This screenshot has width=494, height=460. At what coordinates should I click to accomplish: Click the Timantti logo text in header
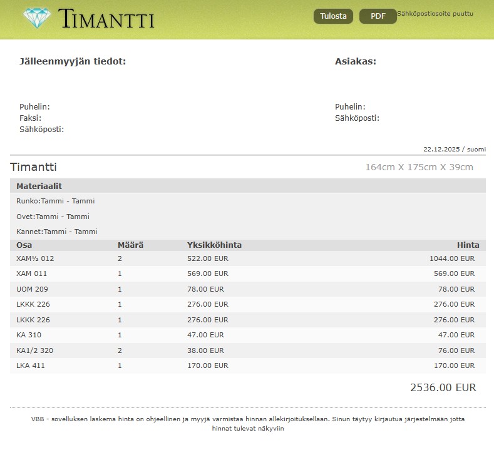106,19
